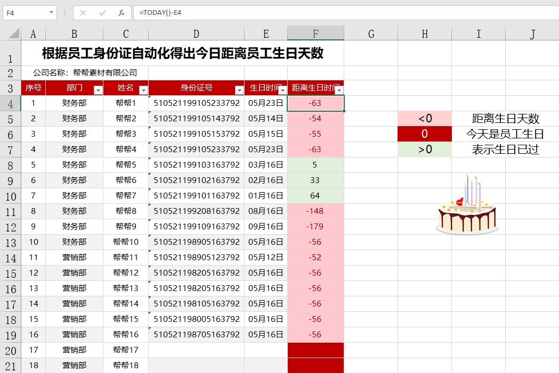The image size is (559, 373).
Task: Select row 3 header
Action: [10, 88]
